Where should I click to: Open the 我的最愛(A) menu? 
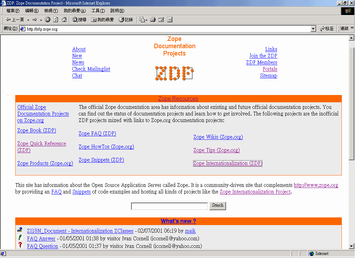[x=75, y=11]
